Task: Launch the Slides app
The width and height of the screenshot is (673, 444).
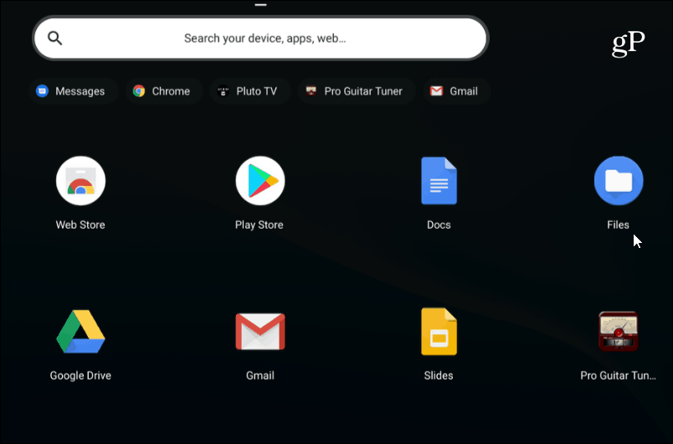Action: point(439,332)
